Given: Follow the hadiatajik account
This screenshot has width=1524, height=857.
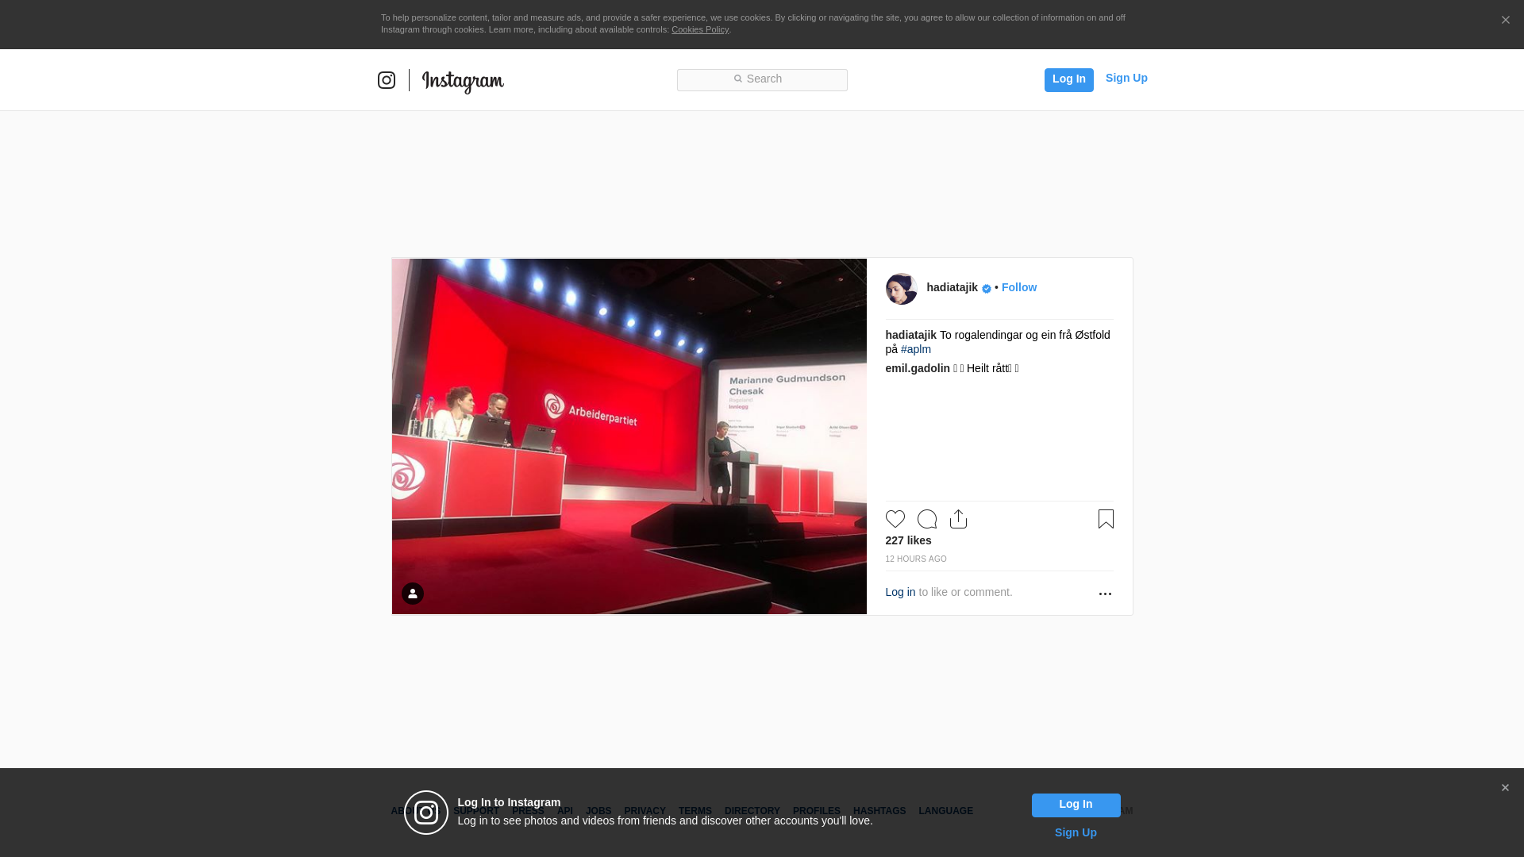Looking at the screenshot, I should pos(1018,287).
